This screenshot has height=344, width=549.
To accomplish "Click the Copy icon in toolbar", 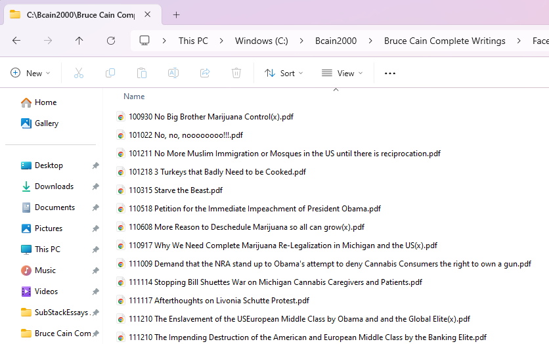I will (x=110, y=73).
